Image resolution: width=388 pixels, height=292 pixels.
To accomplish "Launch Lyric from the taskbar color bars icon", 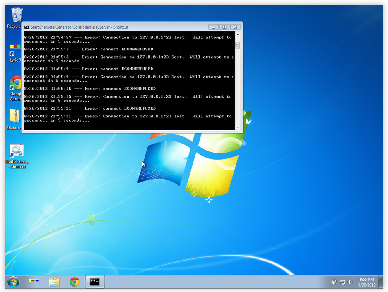I will (x=34, y=281).
